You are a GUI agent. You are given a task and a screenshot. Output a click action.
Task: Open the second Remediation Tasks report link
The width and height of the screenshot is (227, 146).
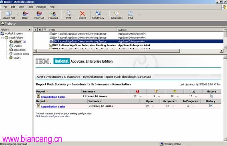tap(53, 107)
